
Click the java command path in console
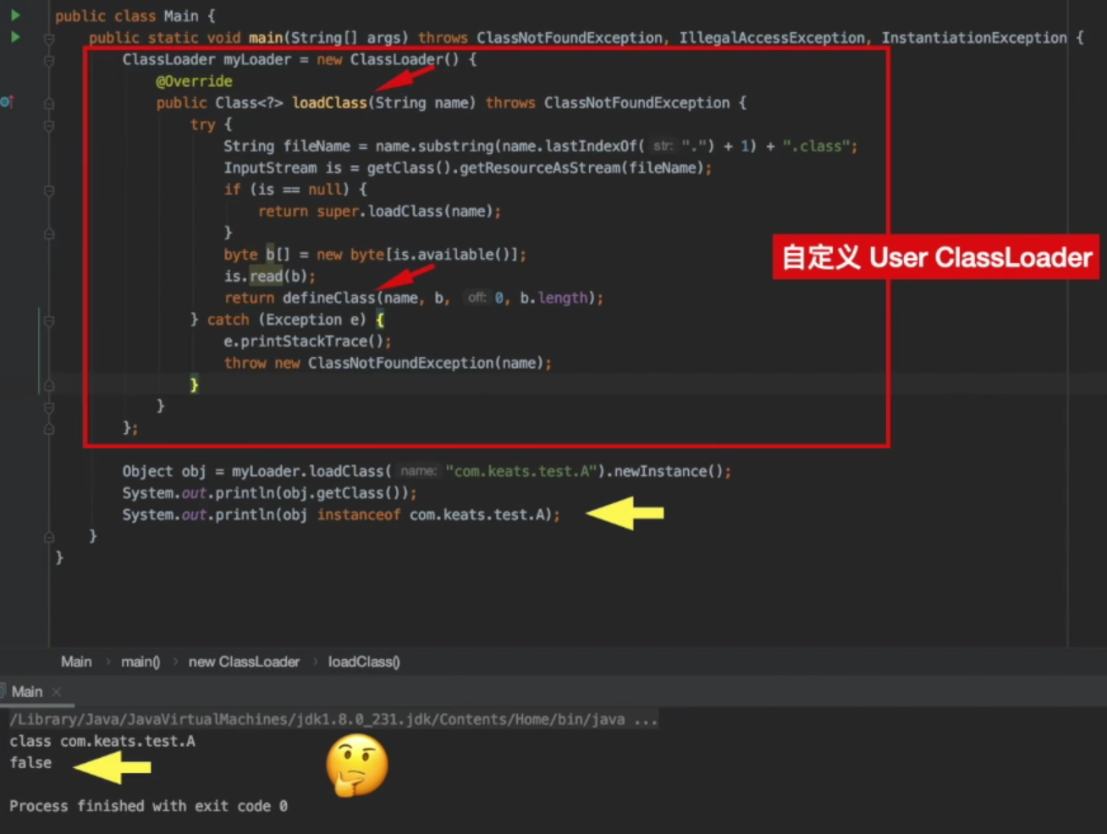click(333, 720)
